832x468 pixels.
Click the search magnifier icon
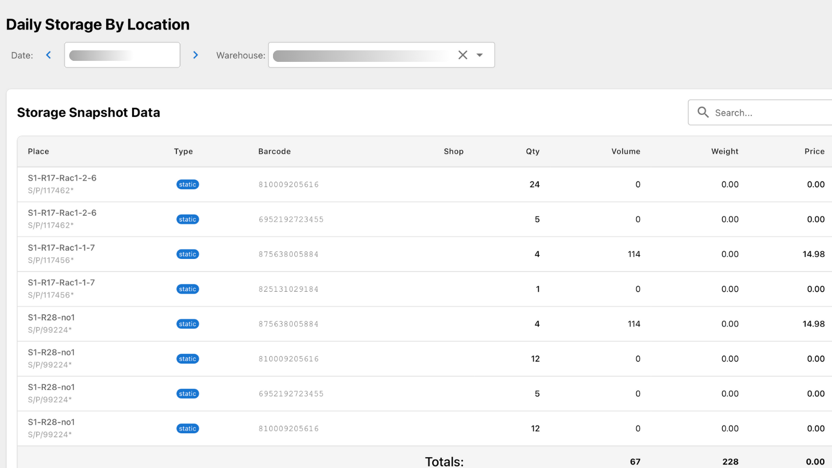(x=703, y=112)
